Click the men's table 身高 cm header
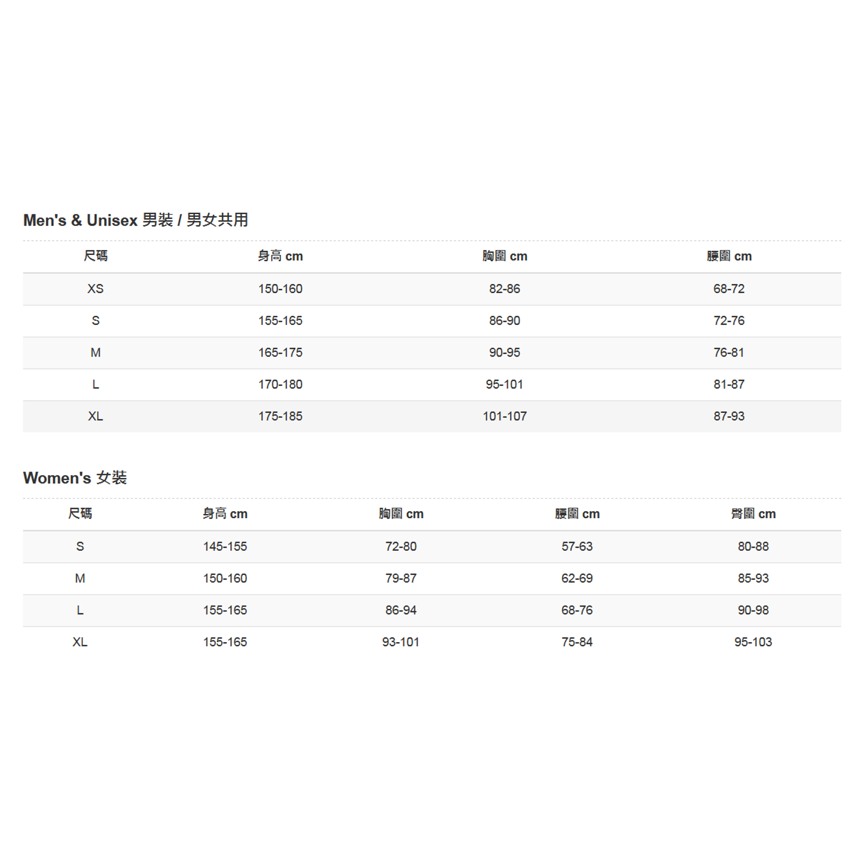Image resolution: width=859 pixels, height=859 pixels. 280,256
